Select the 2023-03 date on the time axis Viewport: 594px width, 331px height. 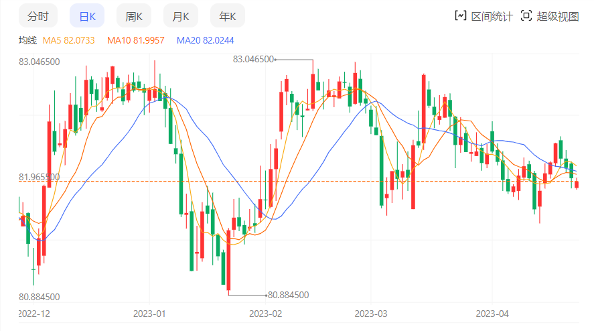371,313
